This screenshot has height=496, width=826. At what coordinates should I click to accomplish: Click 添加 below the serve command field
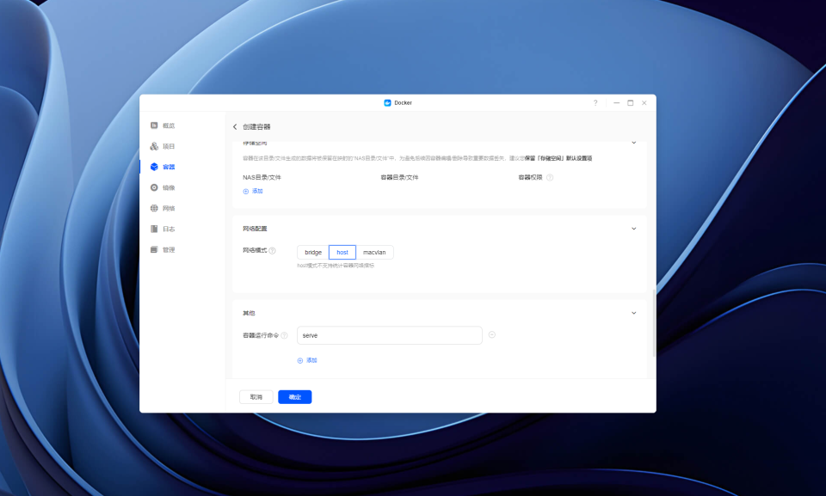click(307, 361)
